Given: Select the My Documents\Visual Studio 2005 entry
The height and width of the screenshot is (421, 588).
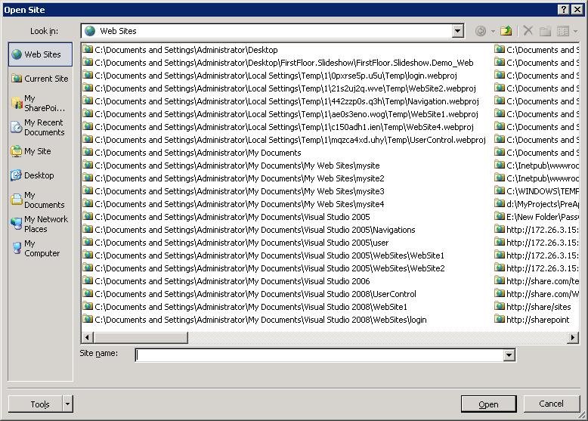Looking at the screenshot, I should (x=227, y=217).
